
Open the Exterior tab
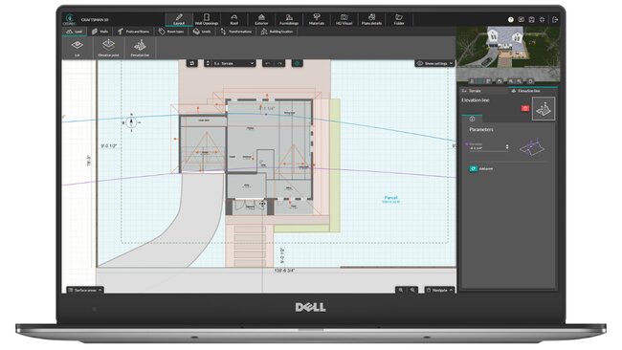point(261,19)
